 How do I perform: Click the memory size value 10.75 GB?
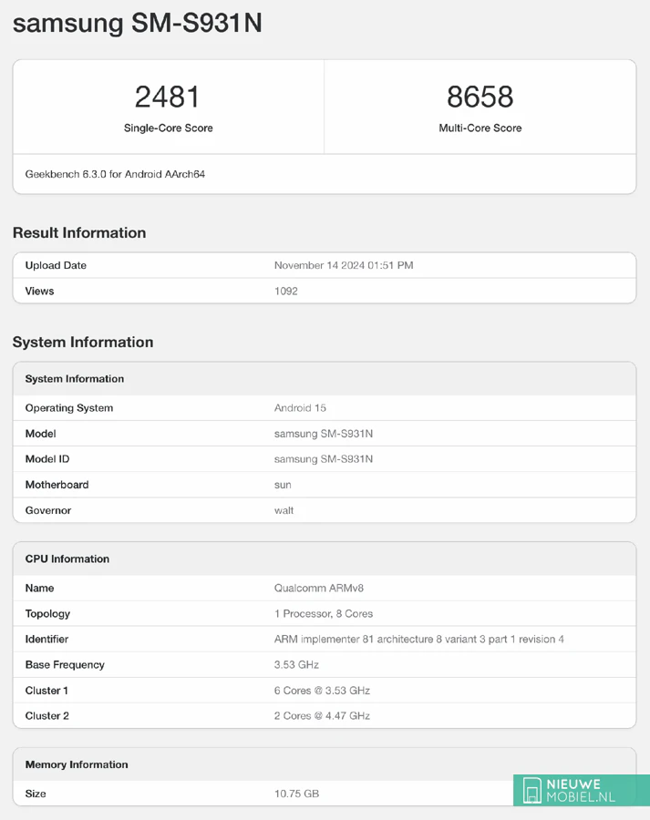coord(296,794)
